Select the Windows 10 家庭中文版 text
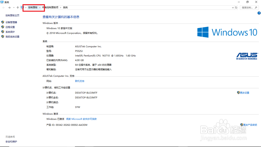The height and width of the screenshot is (147, 261). click(59, 28)
